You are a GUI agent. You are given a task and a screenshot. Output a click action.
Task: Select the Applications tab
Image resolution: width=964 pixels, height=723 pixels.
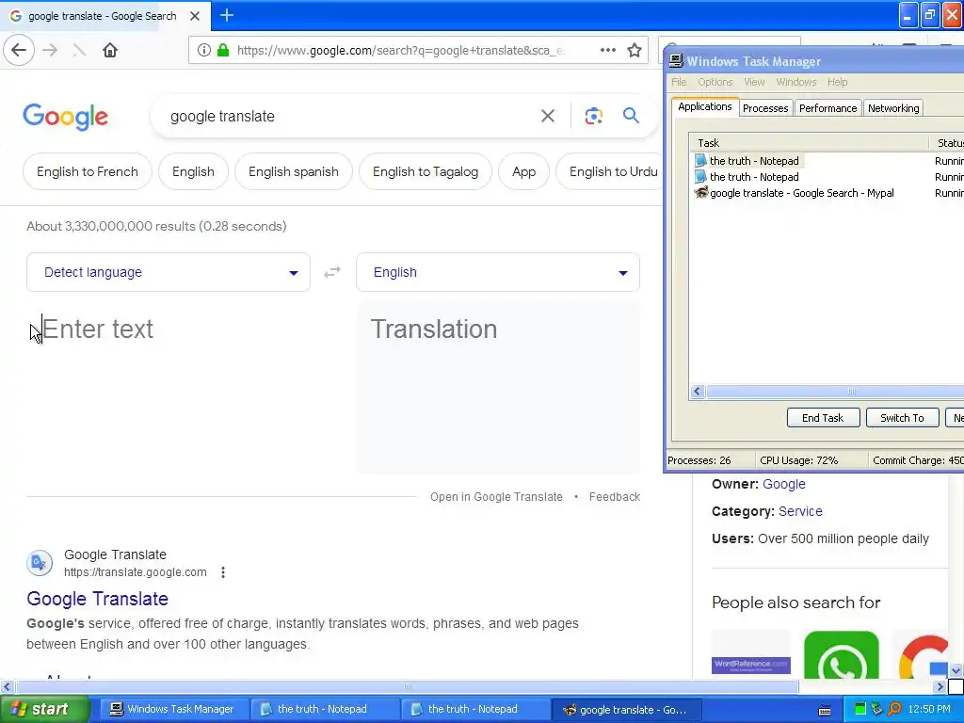click(705, 106)
